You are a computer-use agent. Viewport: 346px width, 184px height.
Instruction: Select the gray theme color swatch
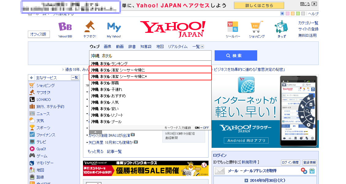[303, 14]
